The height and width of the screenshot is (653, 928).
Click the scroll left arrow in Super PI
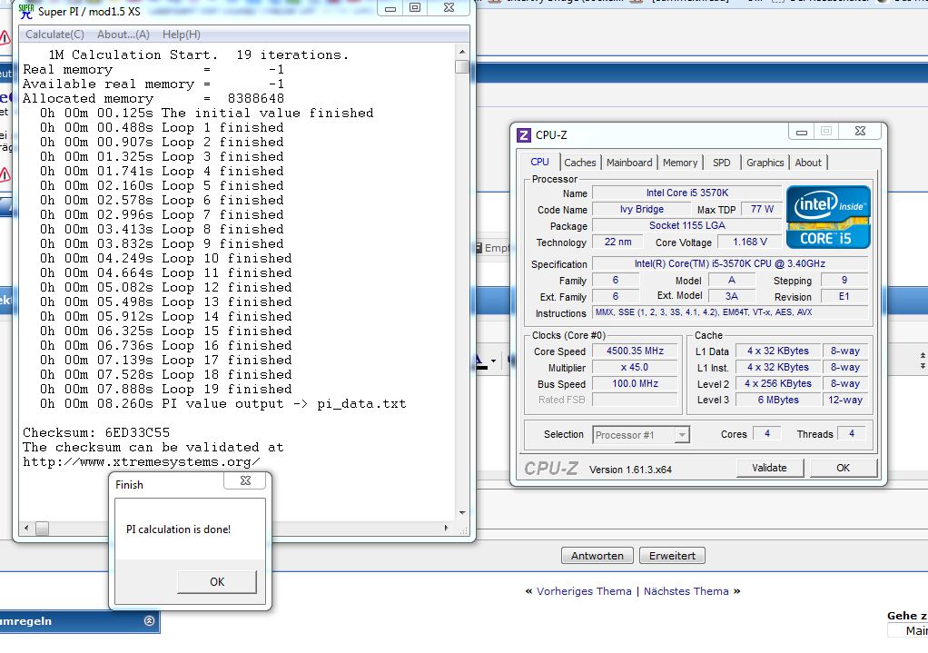point(26,528)
